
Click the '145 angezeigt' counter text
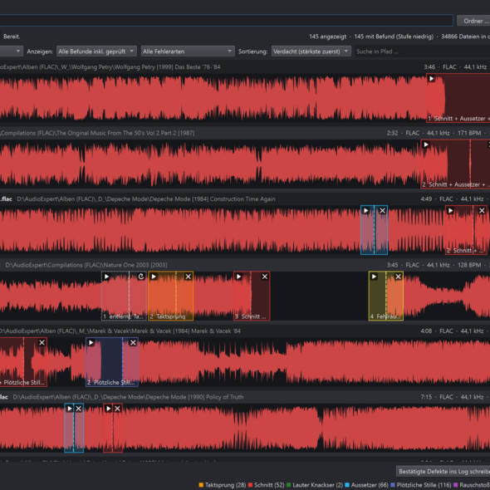click(327, 37)
